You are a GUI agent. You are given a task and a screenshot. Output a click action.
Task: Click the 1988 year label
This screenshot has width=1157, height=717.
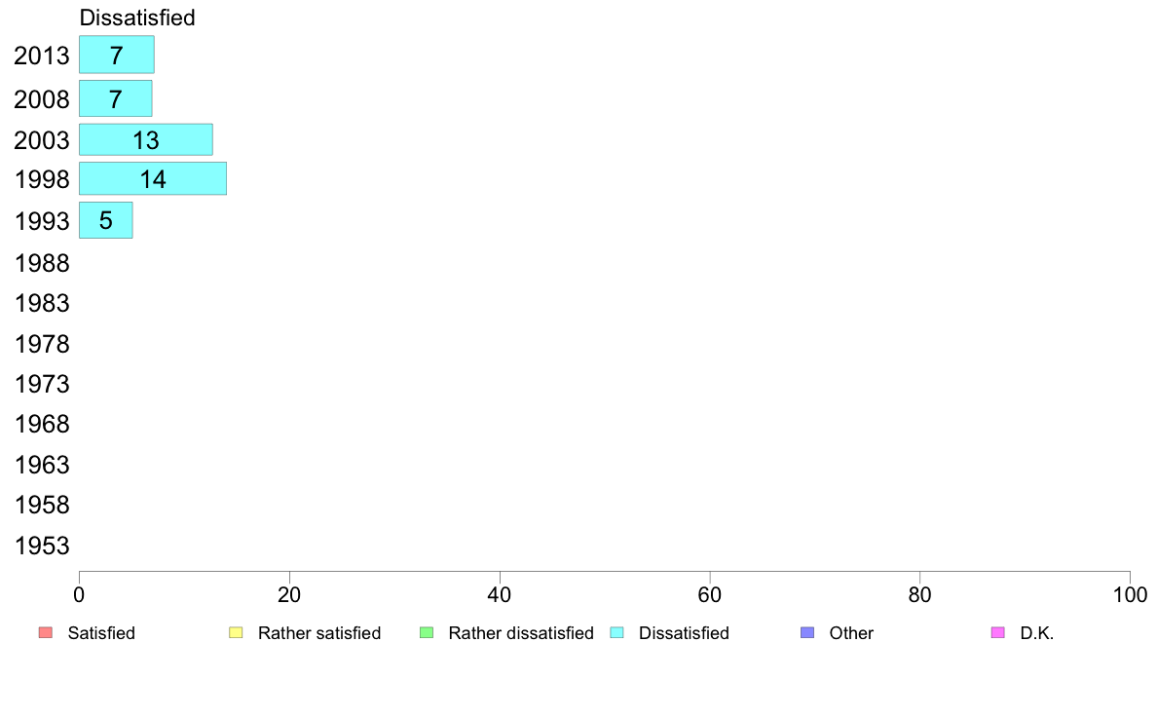pos(41,263)
